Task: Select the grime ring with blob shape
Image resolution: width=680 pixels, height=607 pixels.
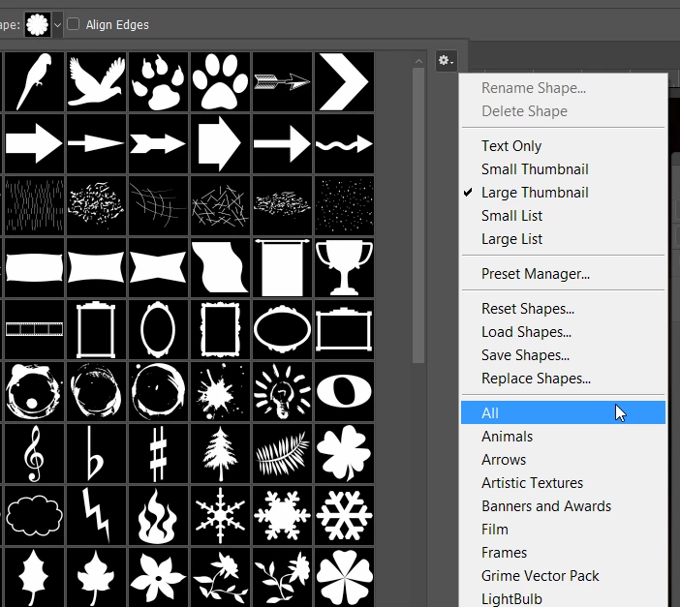Action: coord(34,391)
